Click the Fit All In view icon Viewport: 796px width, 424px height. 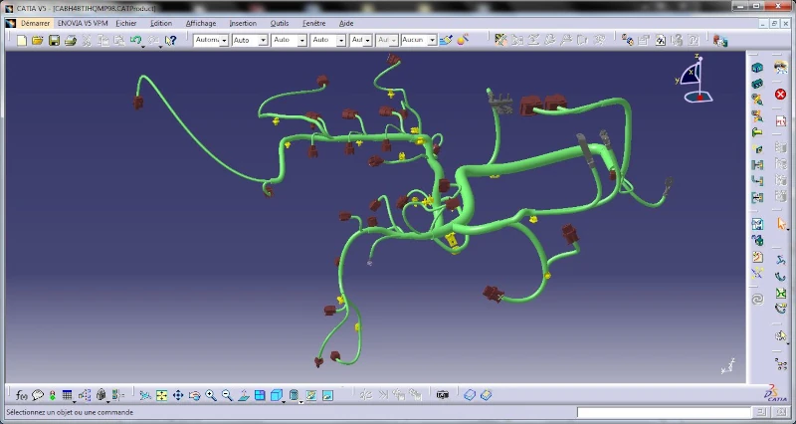coord(162,396)
